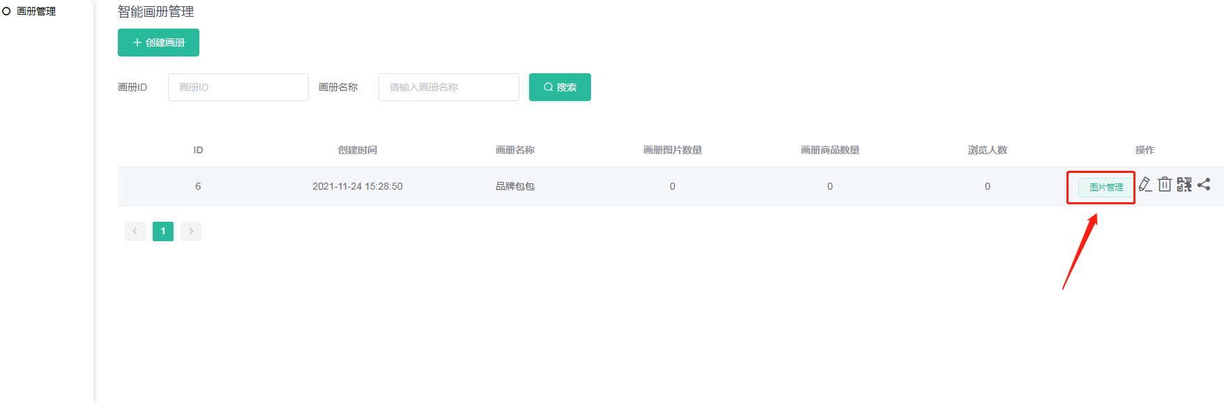Viewport: 1224px width, 403px height.
Task: Click the 创建时间 column header
Action: click(358, 150)
